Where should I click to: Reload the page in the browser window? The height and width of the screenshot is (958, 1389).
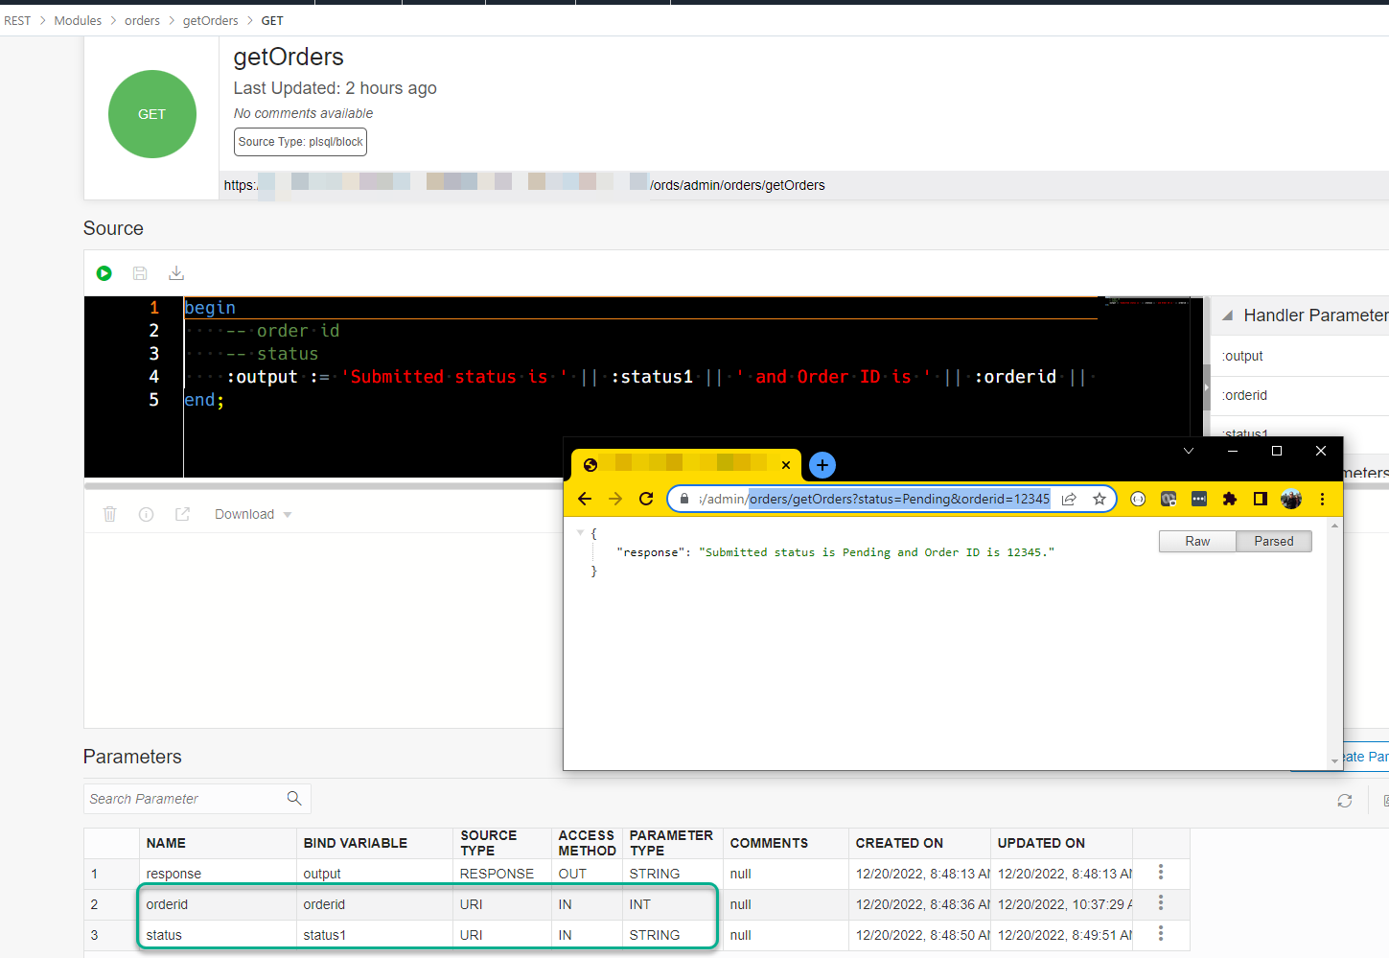click(646, 499)
